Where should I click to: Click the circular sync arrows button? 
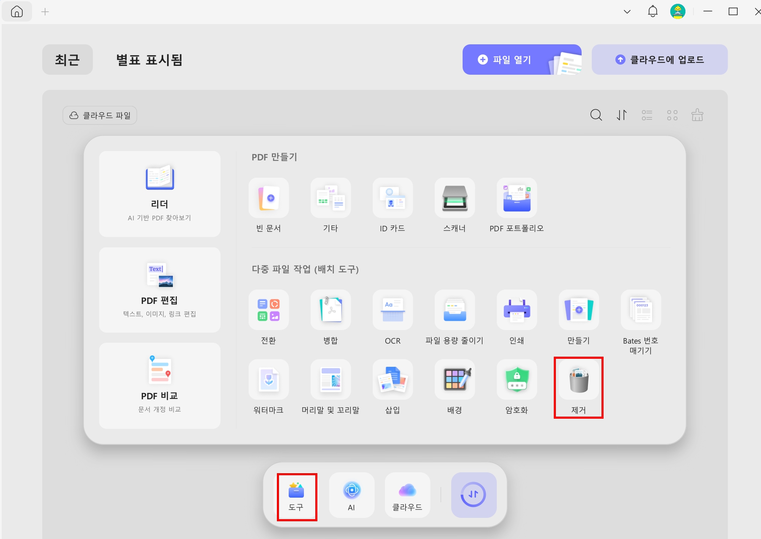tap(474, 495)
